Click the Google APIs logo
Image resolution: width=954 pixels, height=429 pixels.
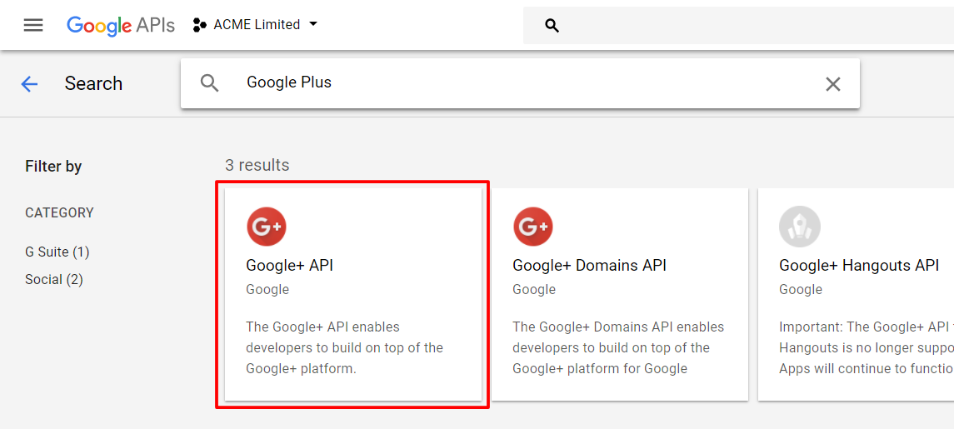[x=121, y=25]
